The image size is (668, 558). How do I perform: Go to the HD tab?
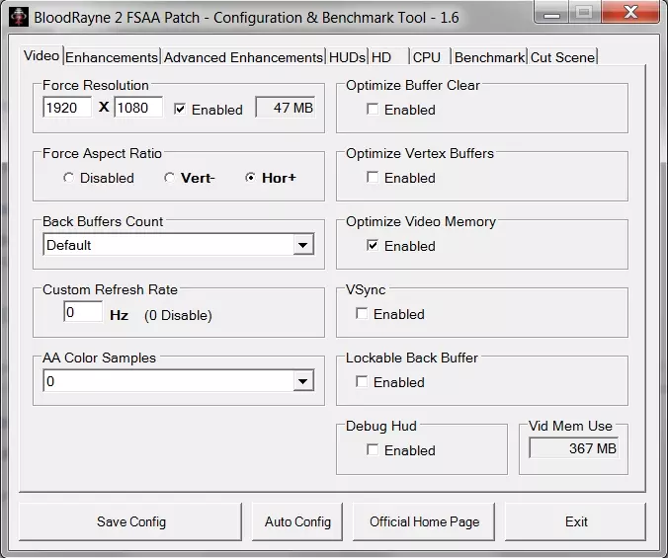tap(388, 57)
